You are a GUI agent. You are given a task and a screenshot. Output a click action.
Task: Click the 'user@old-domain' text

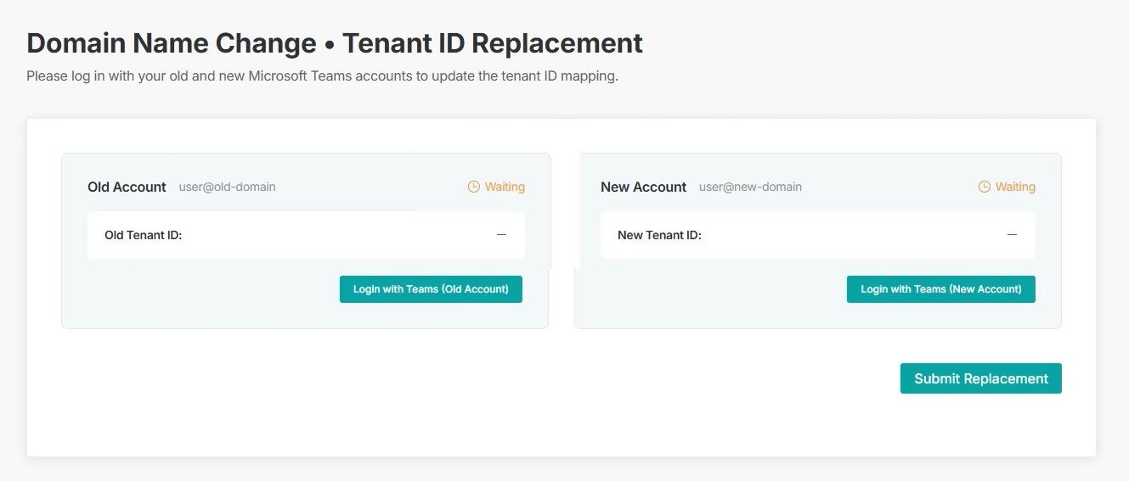pyautogui.click(x=227, y=187)
